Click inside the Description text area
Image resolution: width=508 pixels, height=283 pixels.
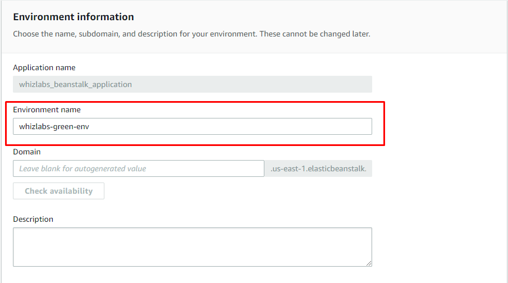pyautogui.click(x=193, y=247)
